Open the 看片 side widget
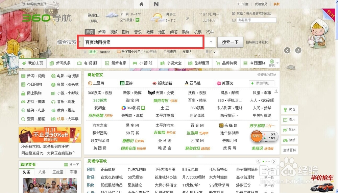338x193 pixels. pyautogui.click(x=290, y=120)
